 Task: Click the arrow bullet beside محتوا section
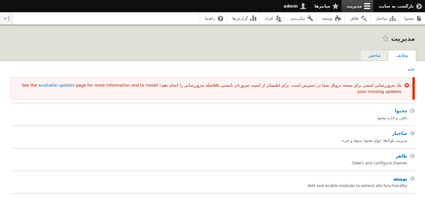412,111
